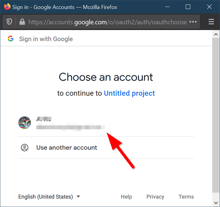Image resolution: width=220 pixels, height=207 pixels.
Task: Show site security info via padlock
Action: (x=22, y=22)
